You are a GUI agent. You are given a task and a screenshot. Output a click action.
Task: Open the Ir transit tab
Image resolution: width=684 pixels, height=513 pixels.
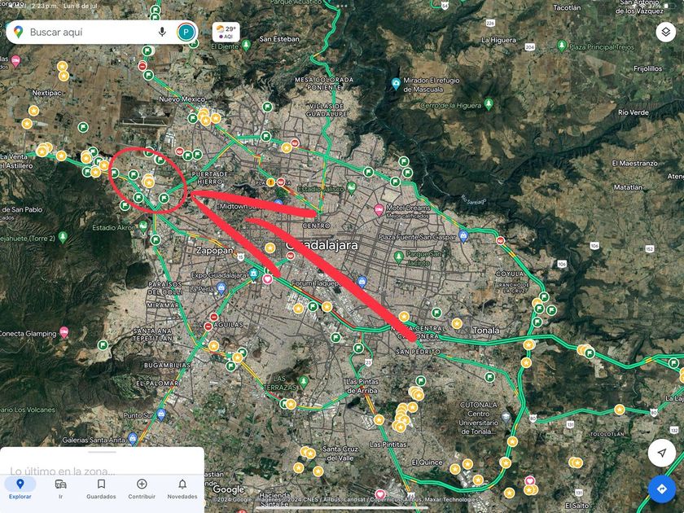(x=60, y=488)
